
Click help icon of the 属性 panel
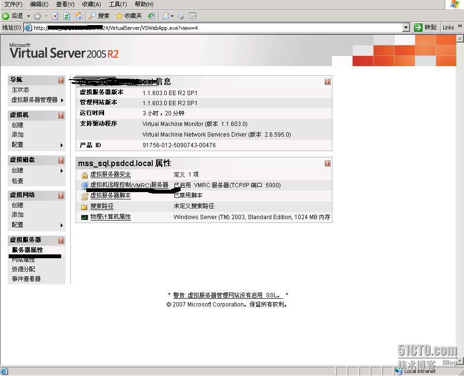coord(328,164)
